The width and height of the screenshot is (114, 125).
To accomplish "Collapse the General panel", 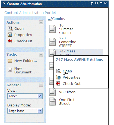I will click(41, 85).
